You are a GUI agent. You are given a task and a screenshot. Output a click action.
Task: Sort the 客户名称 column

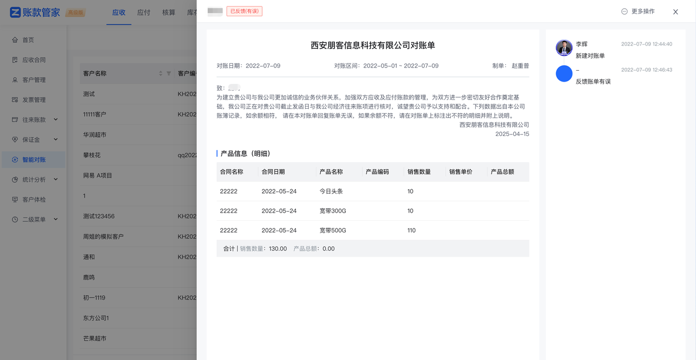click(160, 73)
